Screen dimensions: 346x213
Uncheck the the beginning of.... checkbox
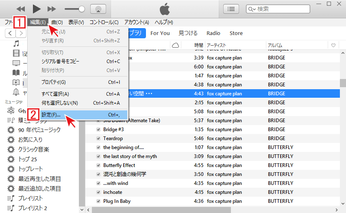point(98,147)
